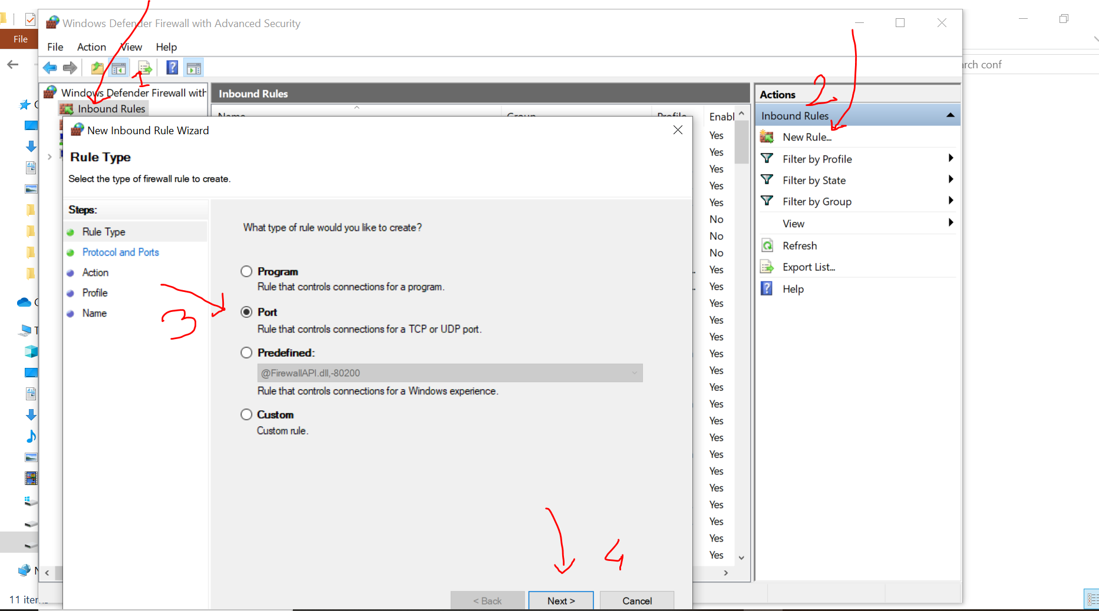1099x611 pixels.
Task: Click the Rule Type step
Action: coord(104,232)
